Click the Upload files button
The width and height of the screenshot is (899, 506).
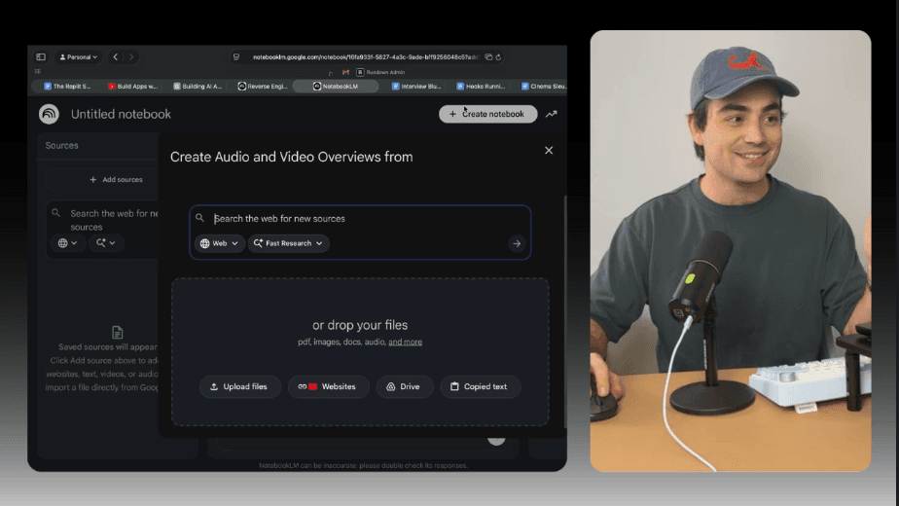(239, 386)
